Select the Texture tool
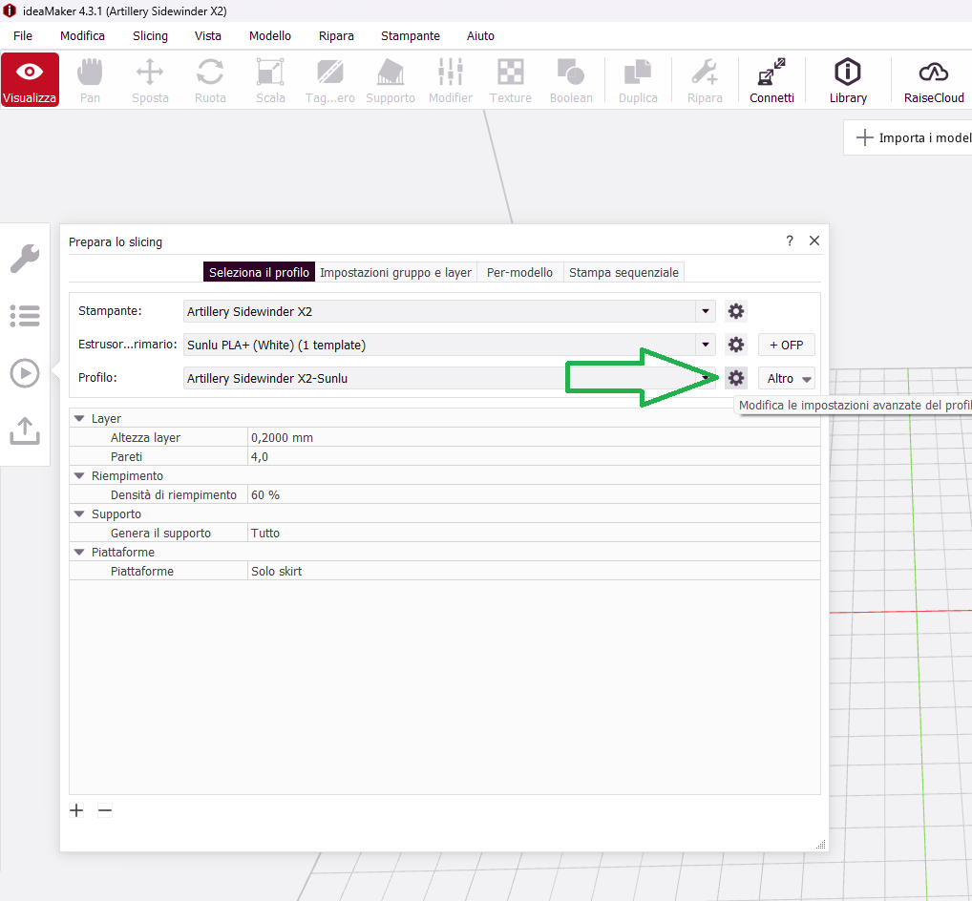The image size is (972, 901). click(510, 80)
